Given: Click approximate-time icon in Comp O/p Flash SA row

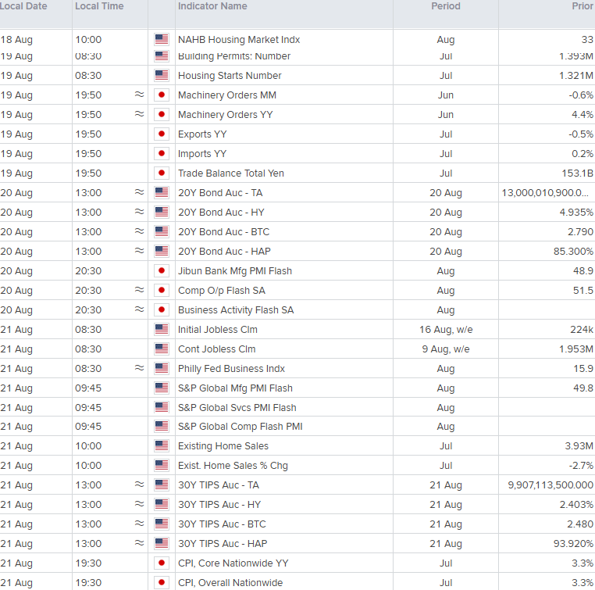Looking at the screenshot, I should click(139, 290).
